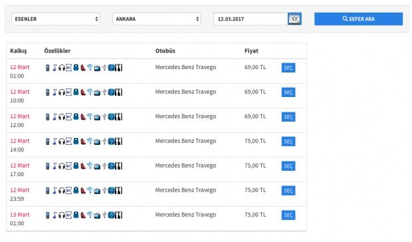Click the date field showing 12.03.2017
Viewport: 412px width, 242px height.
pos(251,19)
